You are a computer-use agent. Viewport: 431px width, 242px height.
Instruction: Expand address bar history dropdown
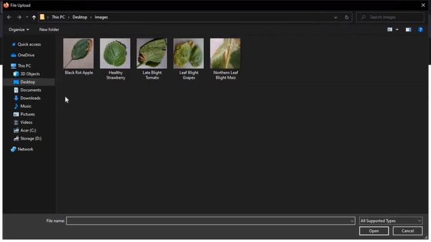pyautogui.click(x=335, y=17)
